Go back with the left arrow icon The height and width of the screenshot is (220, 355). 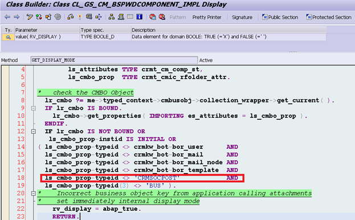[x=7, y=17]
